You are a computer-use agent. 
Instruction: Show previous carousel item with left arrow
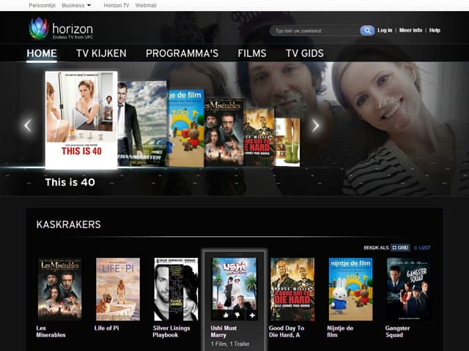click(28, 125)
